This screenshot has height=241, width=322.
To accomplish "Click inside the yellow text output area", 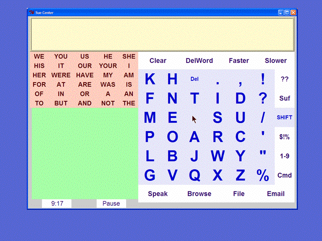I will coord(162,34).
